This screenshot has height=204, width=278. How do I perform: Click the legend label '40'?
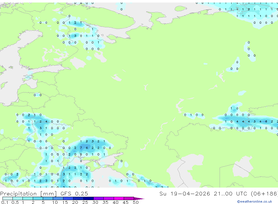coord(115,202)
